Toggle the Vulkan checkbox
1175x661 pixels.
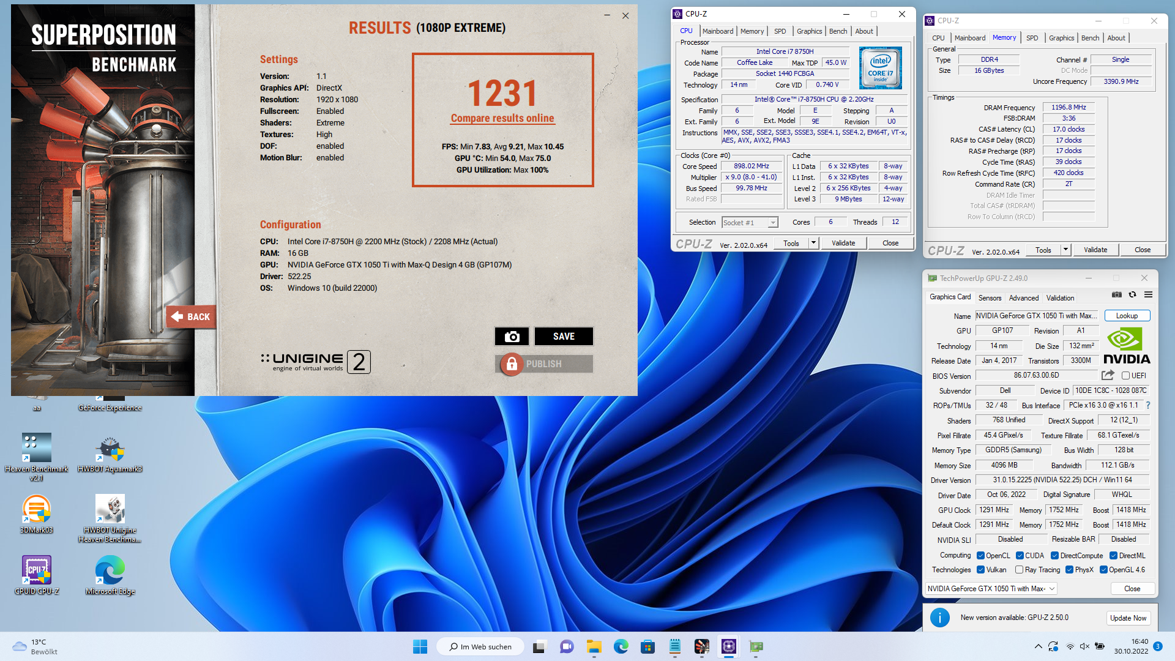tap(980, 570)
